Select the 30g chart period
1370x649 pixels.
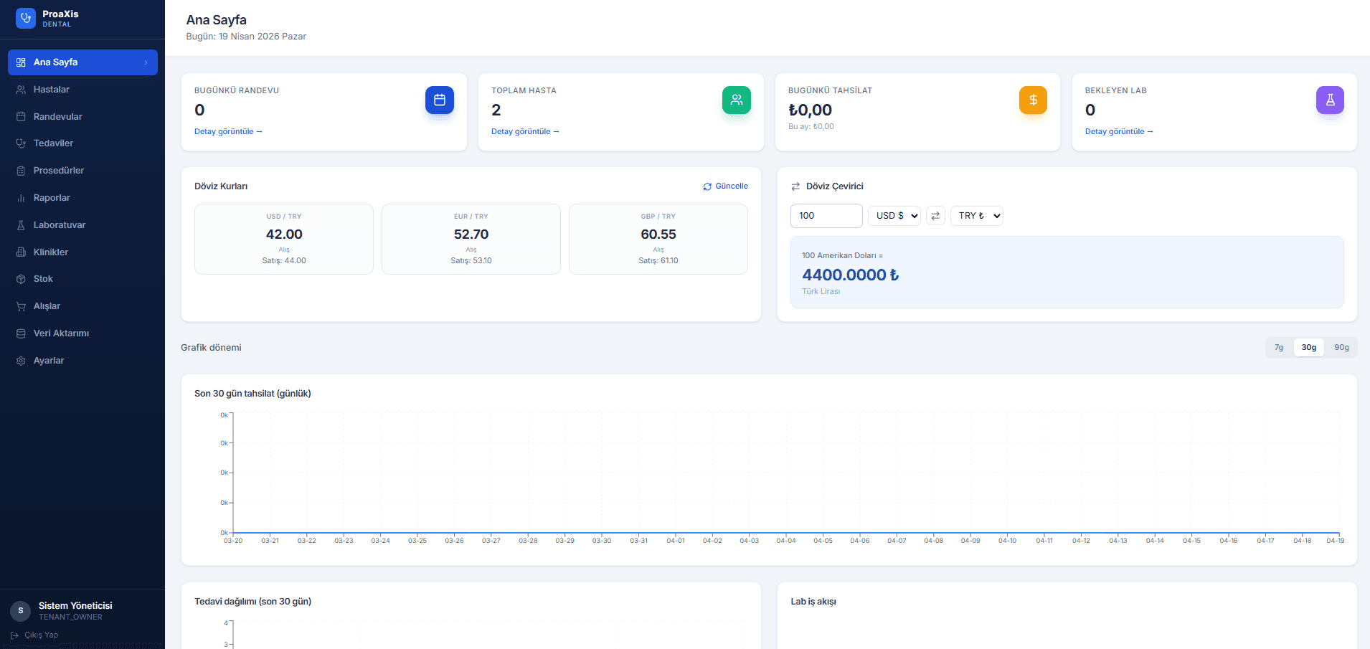pyautogui.click(x=1309, y=348)
